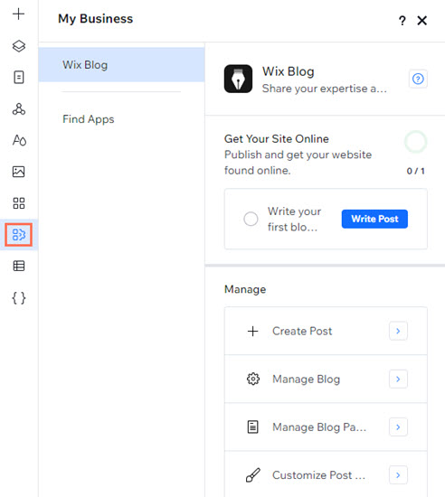The height and width of the screenshot is (497, 445).
Task: Click the Create Post plus icon
Action: pyautogui.click(x=252, y=332)
